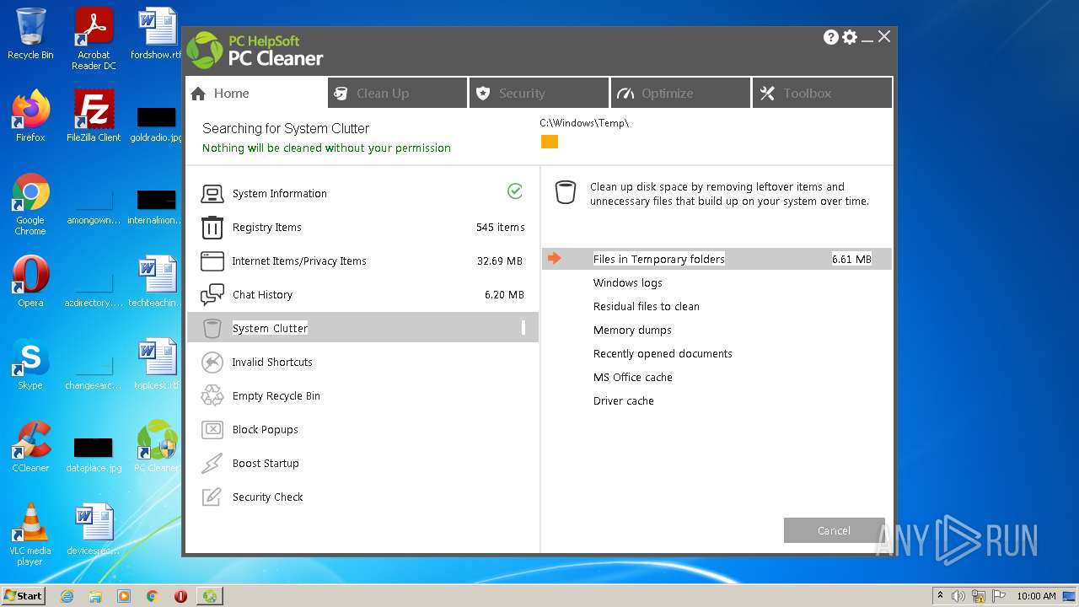The height and width of the screenshot is (607, 1079).
Task: Select the Empty Recycle Bin recycle icon
Action: pos(212,396)
